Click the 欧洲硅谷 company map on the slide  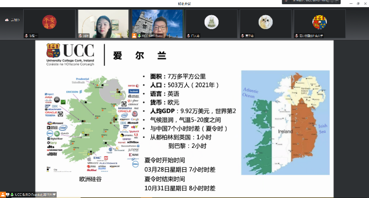tap(92, 125)
